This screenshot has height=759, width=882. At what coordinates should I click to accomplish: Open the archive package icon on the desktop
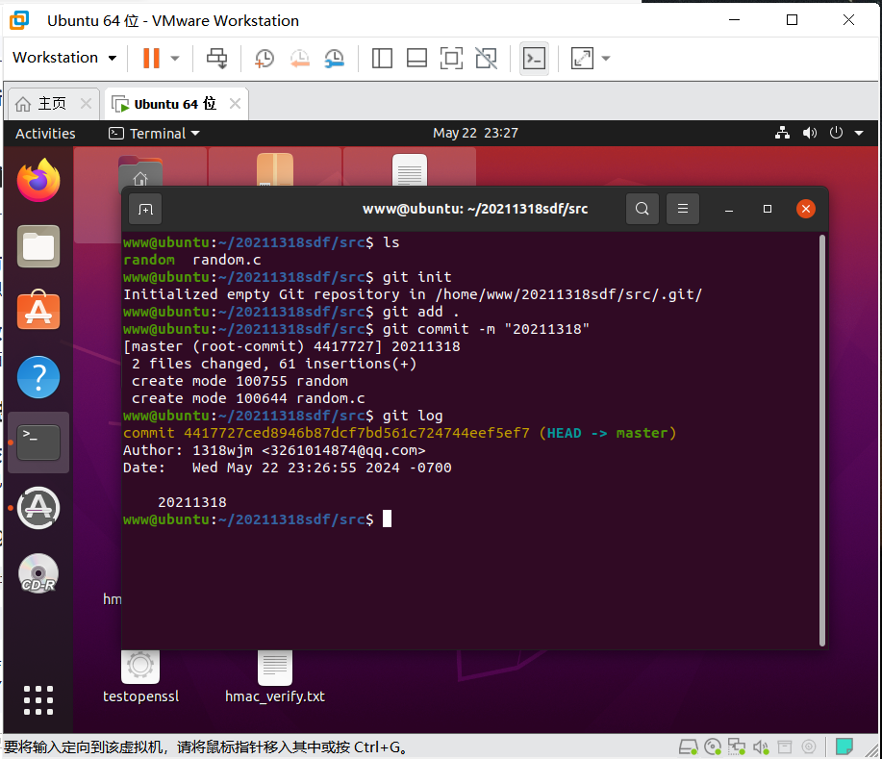275,169
